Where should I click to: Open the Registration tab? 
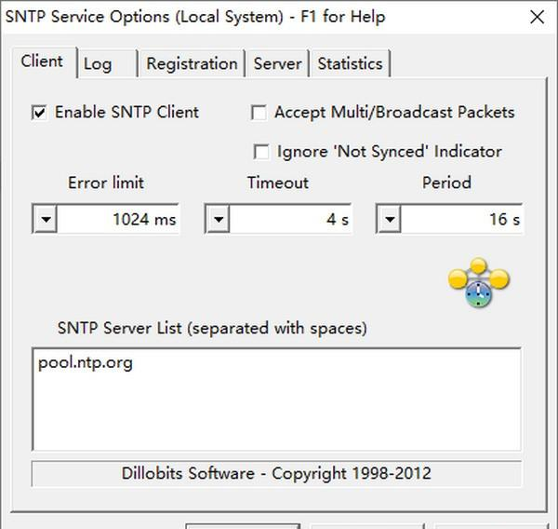pyautogui.click(x=192, y=63)
